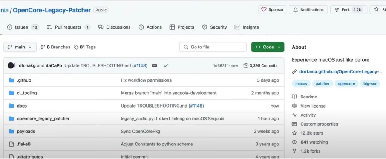View the 6 Branches link
The height and width of the screenshot is (159, 386).
point(56,47)
